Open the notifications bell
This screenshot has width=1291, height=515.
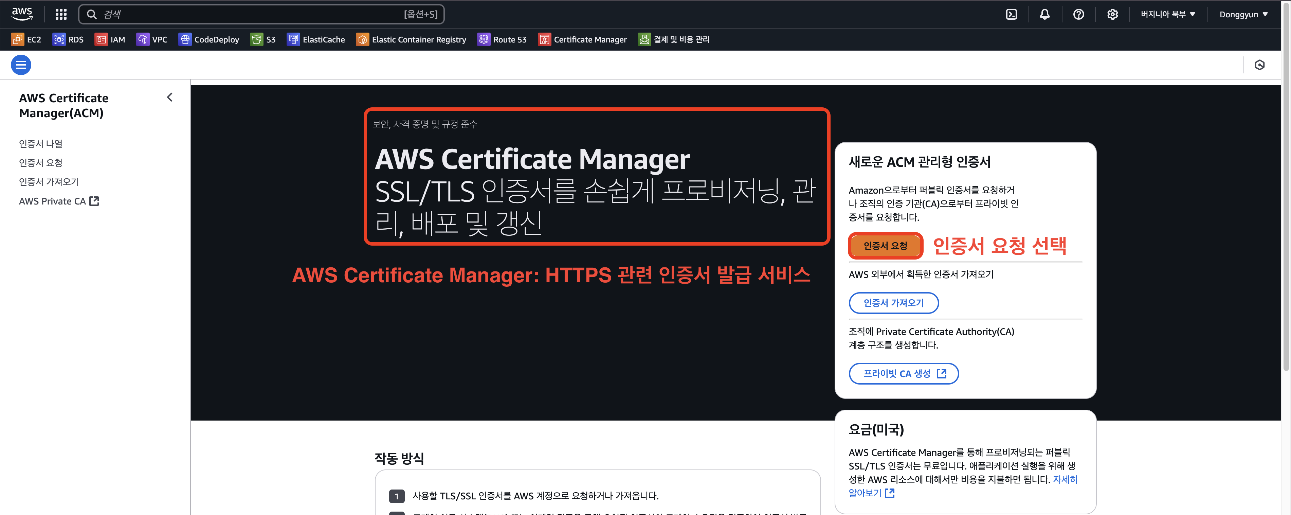(x=1044, y=14)
